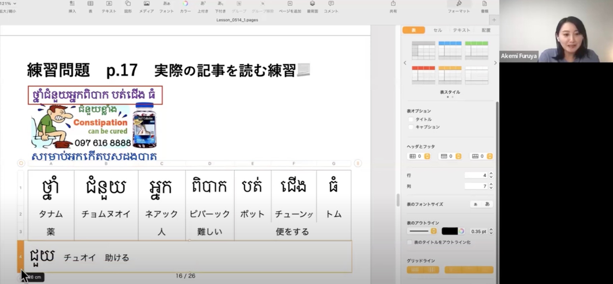This screenshot has width=613, height=284.
Task: Click the Comment (コメント) toolbar icon
Action: tap(331, 4)
